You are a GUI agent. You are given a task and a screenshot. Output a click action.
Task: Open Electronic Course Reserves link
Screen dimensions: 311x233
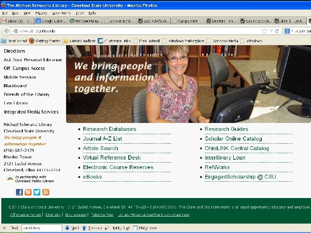pyautogui.click(x=118, y=167)
